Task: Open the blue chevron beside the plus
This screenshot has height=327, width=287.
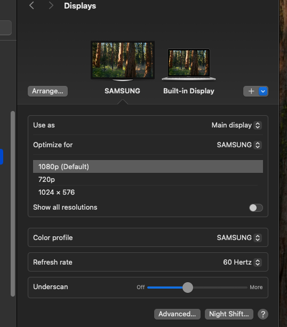Action: 263,91
